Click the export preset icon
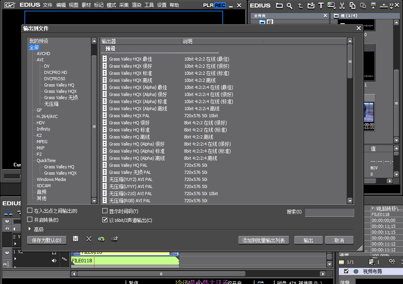 115,239
